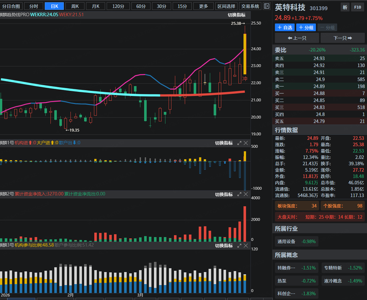Open 切换指标 for the main chart
Screen dimensions: 367x300
[x=237, y=15]
